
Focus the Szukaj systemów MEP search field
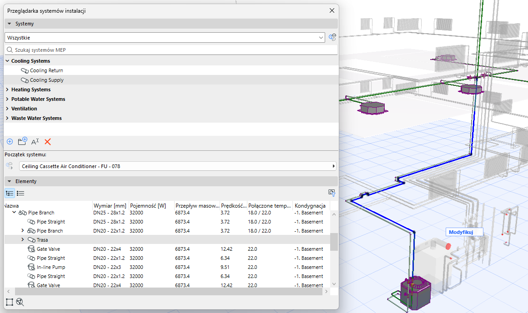171,50
